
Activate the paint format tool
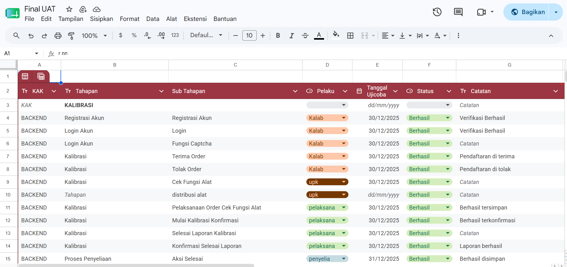71,35
